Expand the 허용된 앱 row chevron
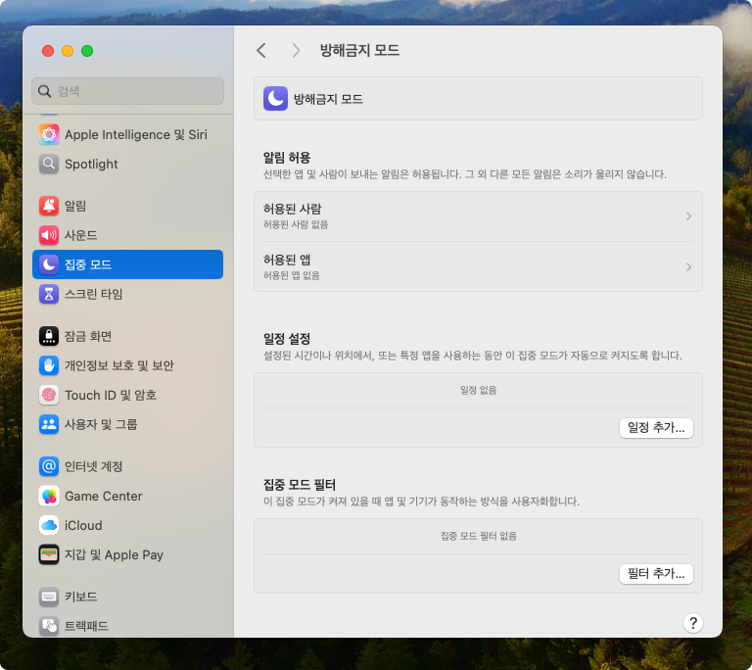Image resolution: width=752 pixels, height=670 pixels. tap(688, 266)
